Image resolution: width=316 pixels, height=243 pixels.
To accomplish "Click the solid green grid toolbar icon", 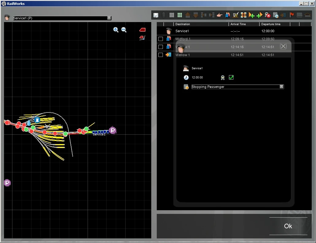I will (180, 15).
